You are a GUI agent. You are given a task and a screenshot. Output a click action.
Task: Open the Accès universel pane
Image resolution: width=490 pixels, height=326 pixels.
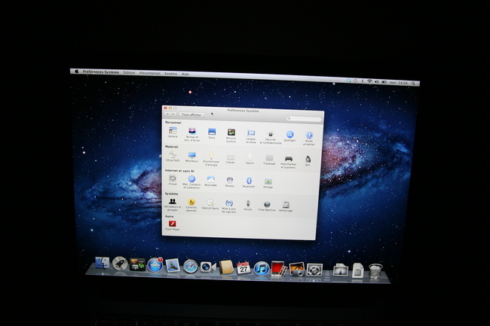coord(309,139)
